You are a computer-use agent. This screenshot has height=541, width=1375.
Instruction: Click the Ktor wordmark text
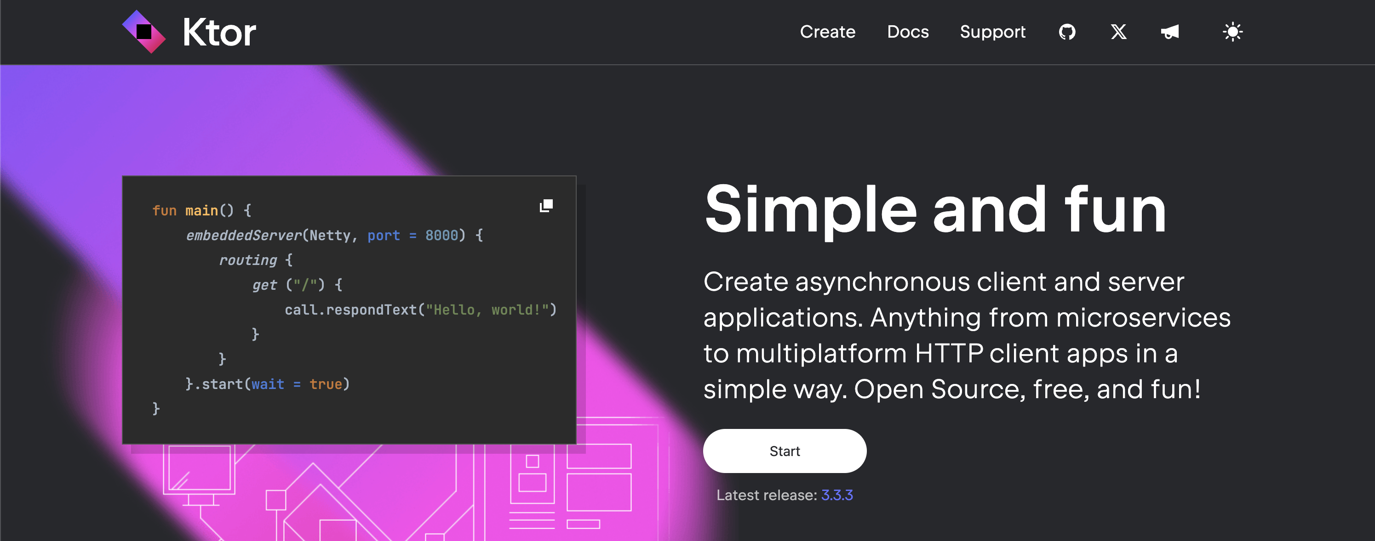(219, 33)
